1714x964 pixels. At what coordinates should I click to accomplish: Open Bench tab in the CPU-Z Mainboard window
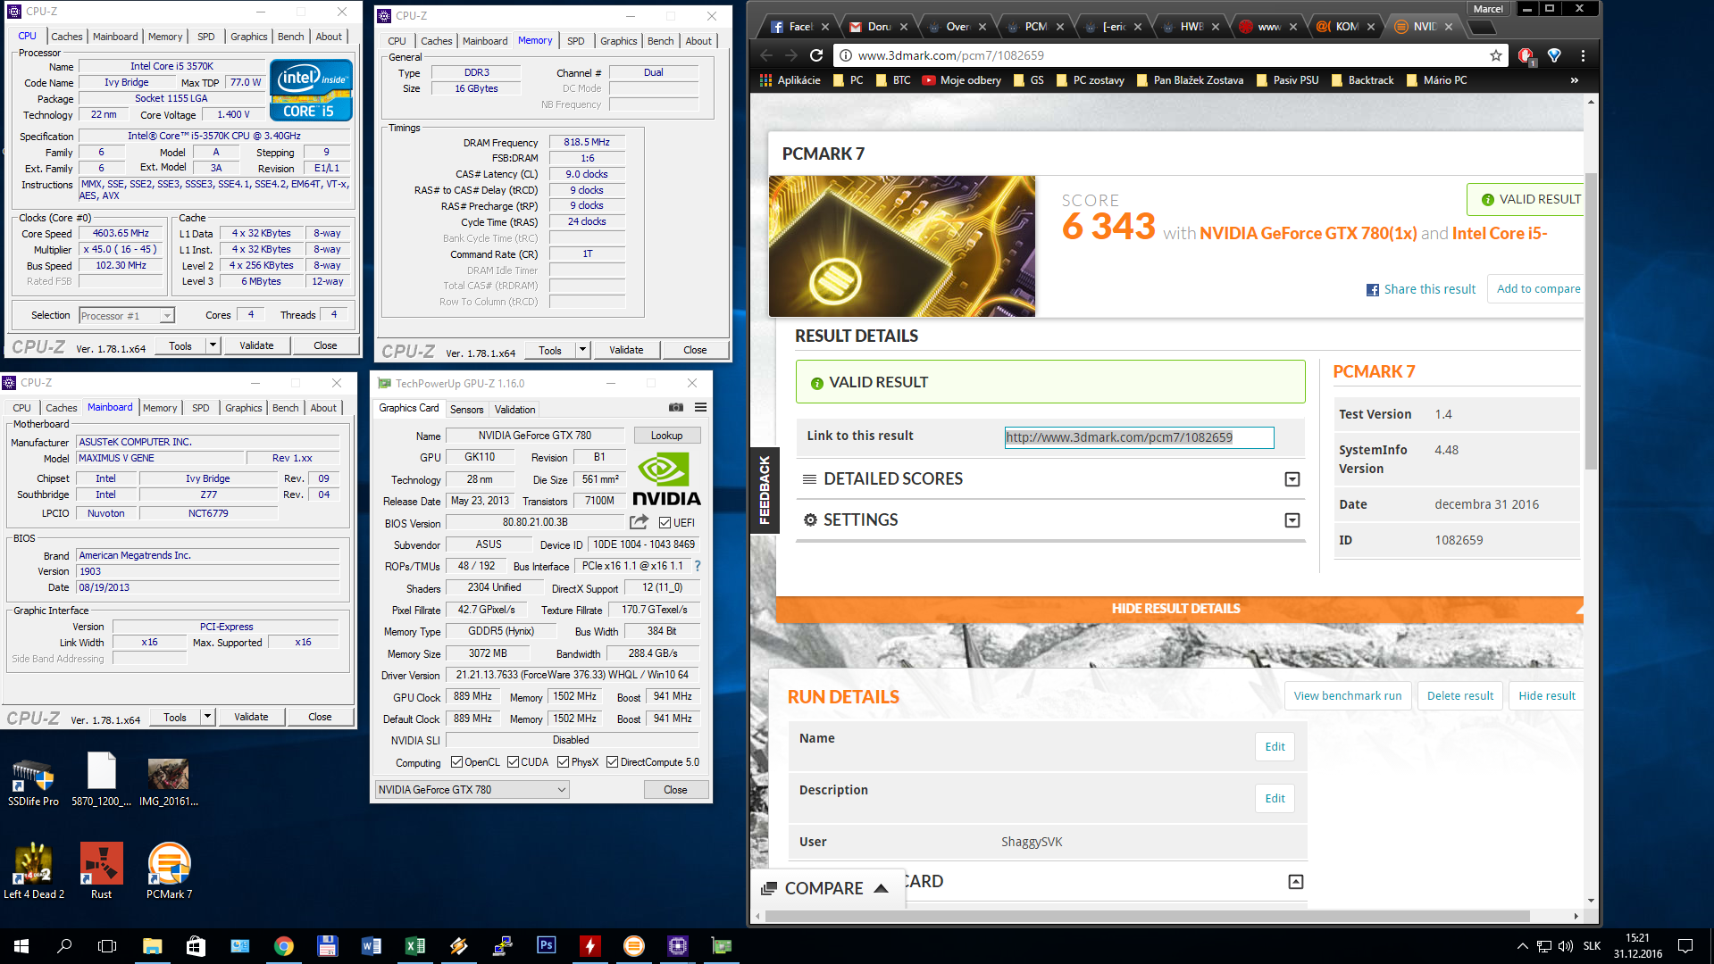click(286, 408)
